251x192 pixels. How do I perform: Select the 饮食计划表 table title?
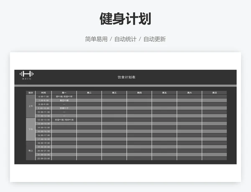126,77
